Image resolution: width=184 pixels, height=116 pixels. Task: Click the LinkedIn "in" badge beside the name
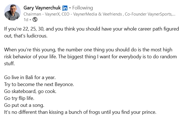(x=65, y=8)
